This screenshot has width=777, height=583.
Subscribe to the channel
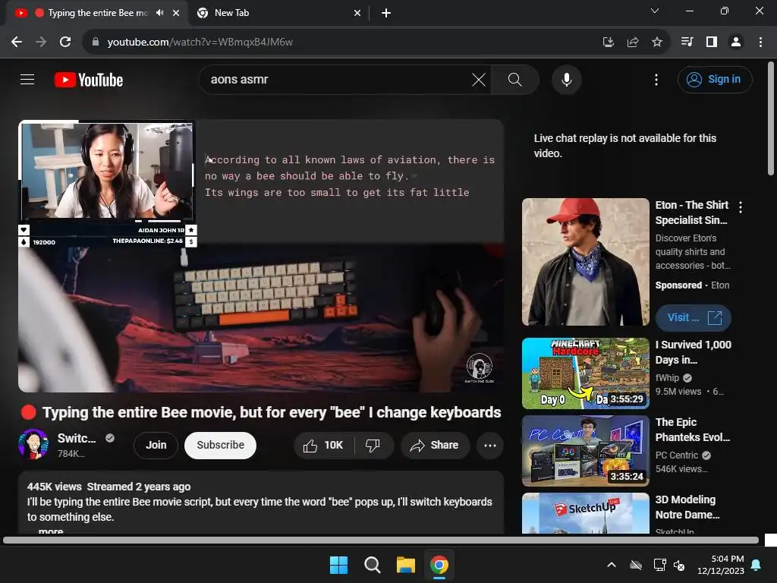[221, 445]
